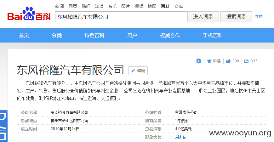
Task: Click the 4.9亿美元 value
Action: point(183,129)
